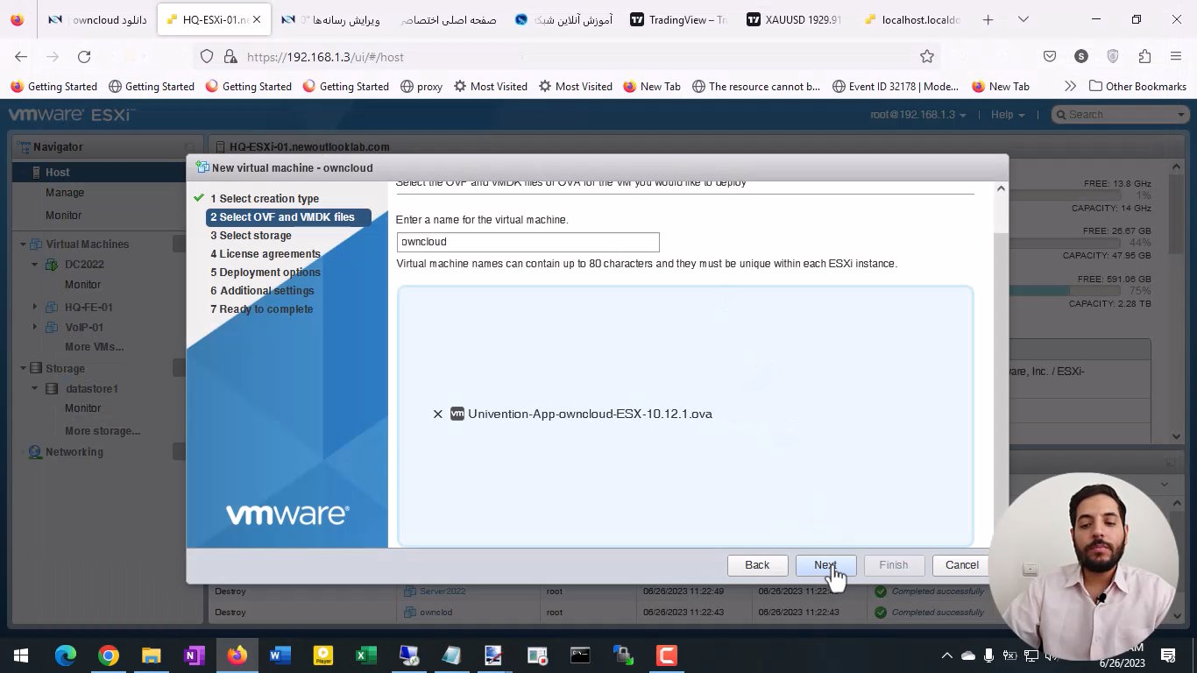
Task: Collapse the datastore1 node
Action: (35, 388)
